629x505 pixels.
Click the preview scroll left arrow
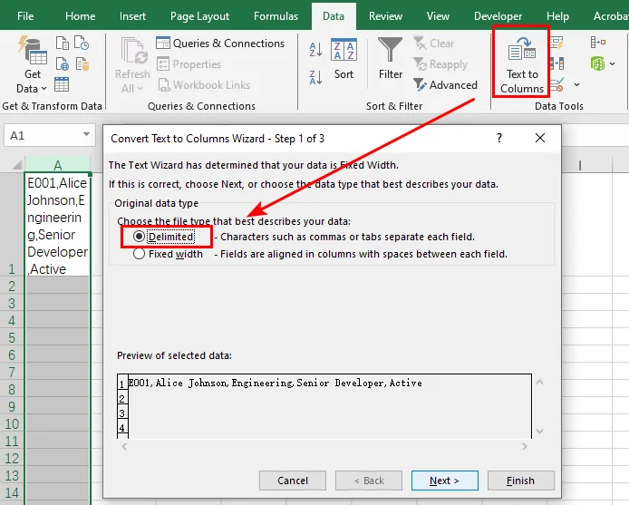tap(124, 446)
